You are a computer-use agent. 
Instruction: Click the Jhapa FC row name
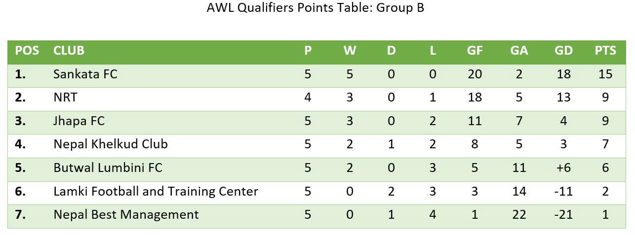pos(79,121)
